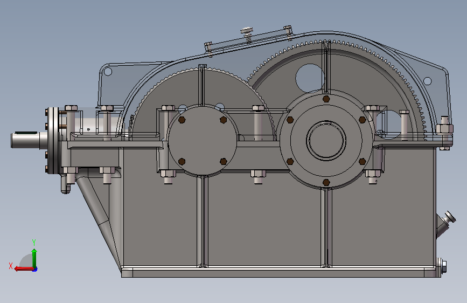The image size is (467, 303).
Task: Click the left lifting hole in upper housing
Action: [x=108, y=72]
